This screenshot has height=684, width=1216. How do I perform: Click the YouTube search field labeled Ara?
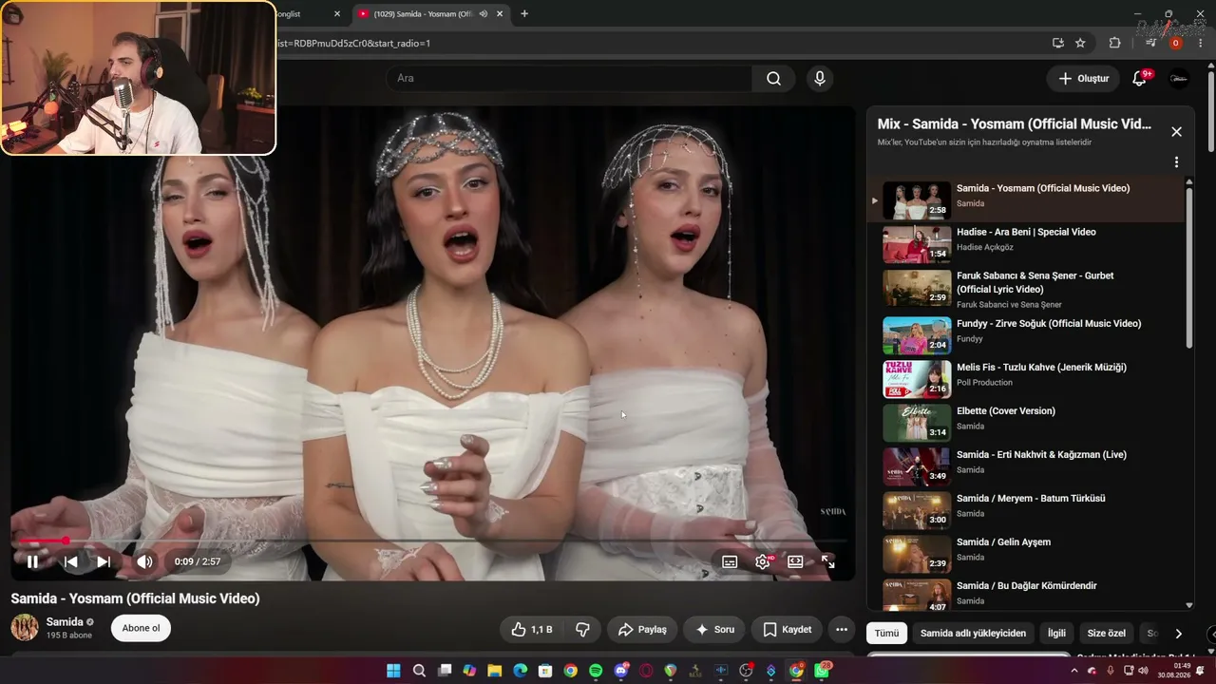568,78
